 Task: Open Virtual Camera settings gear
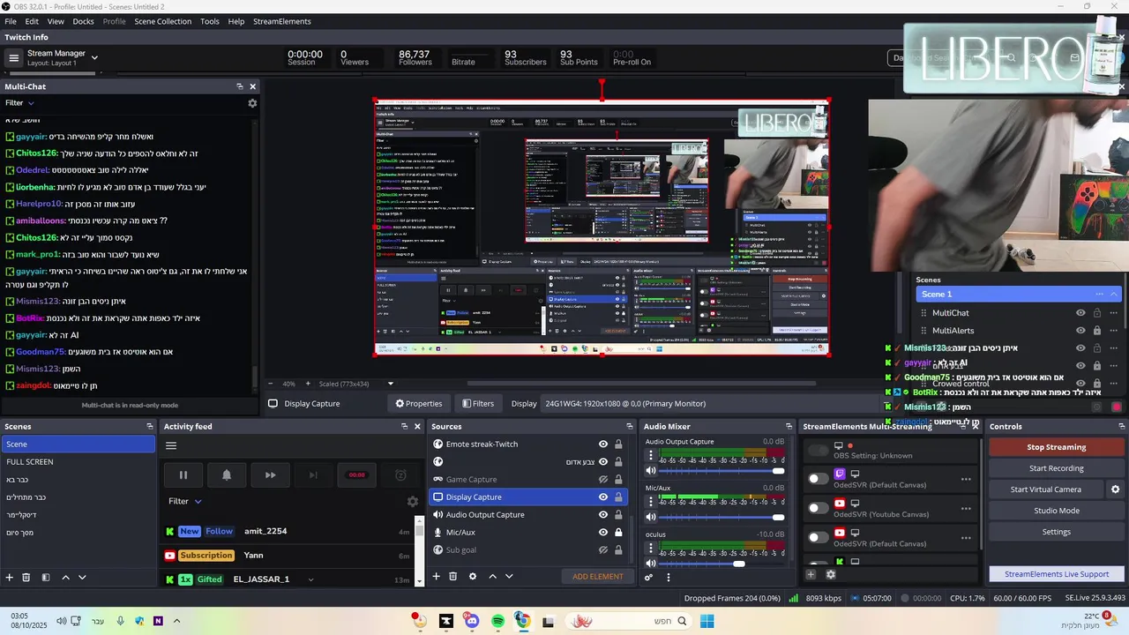click(x=1115, y=489)
